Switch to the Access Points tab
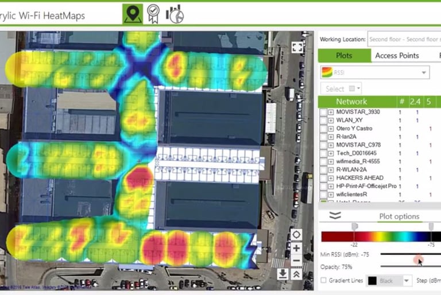 (397, 56)
